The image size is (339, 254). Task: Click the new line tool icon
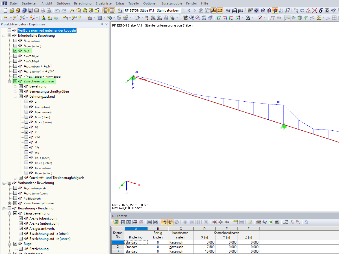[x=16, y=18]
